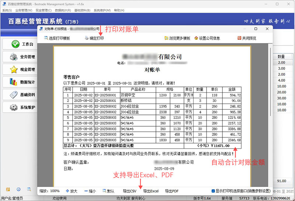Click the 20.00 quantity cell in background
The width and height of the screenshot is (295, 201).
(x=281, y=92)
